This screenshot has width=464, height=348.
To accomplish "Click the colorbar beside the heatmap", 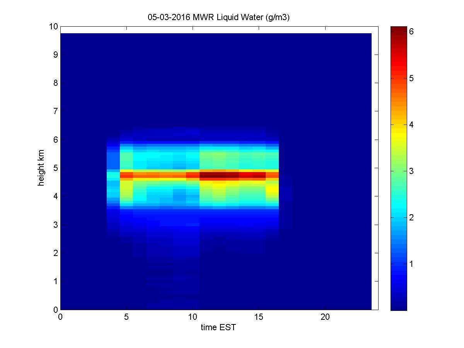I will coord(399,168).
